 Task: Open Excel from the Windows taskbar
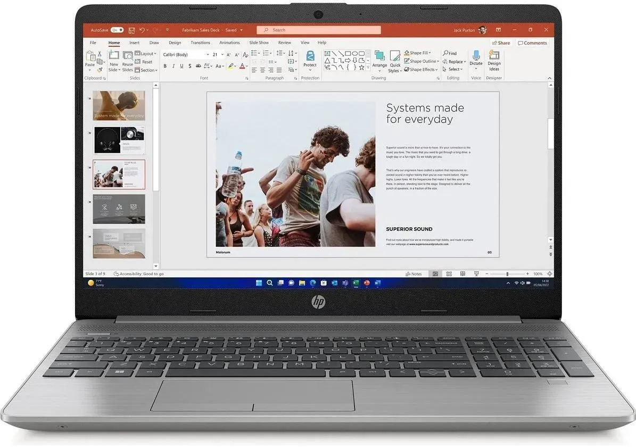tap(356, 283)
